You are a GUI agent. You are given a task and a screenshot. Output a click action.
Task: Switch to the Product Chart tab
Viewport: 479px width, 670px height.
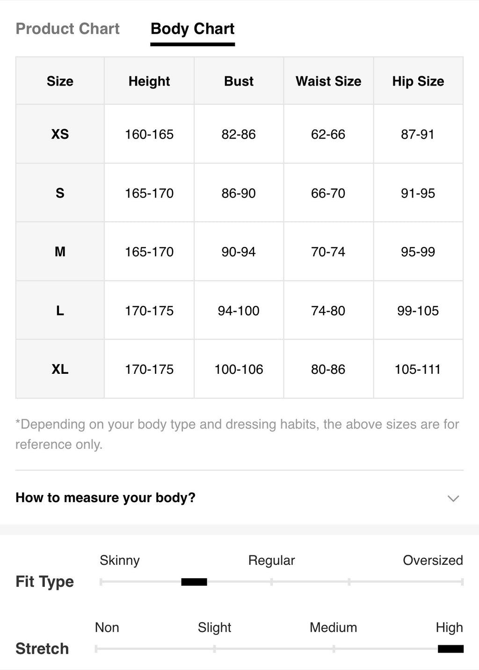[67, 29]
